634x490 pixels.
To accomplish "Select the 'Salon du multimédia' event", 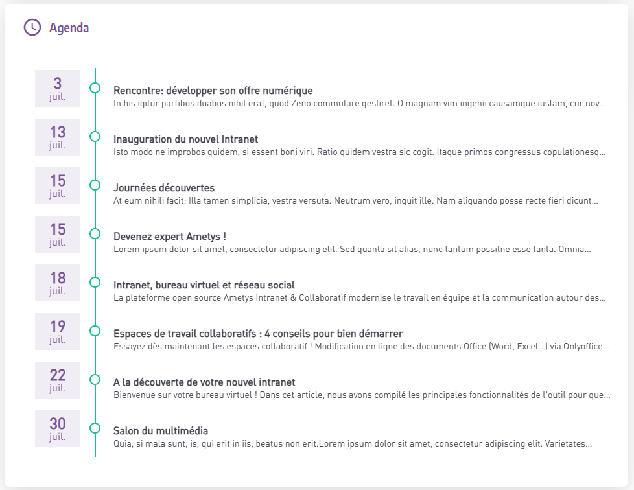I will pos(161,431).
